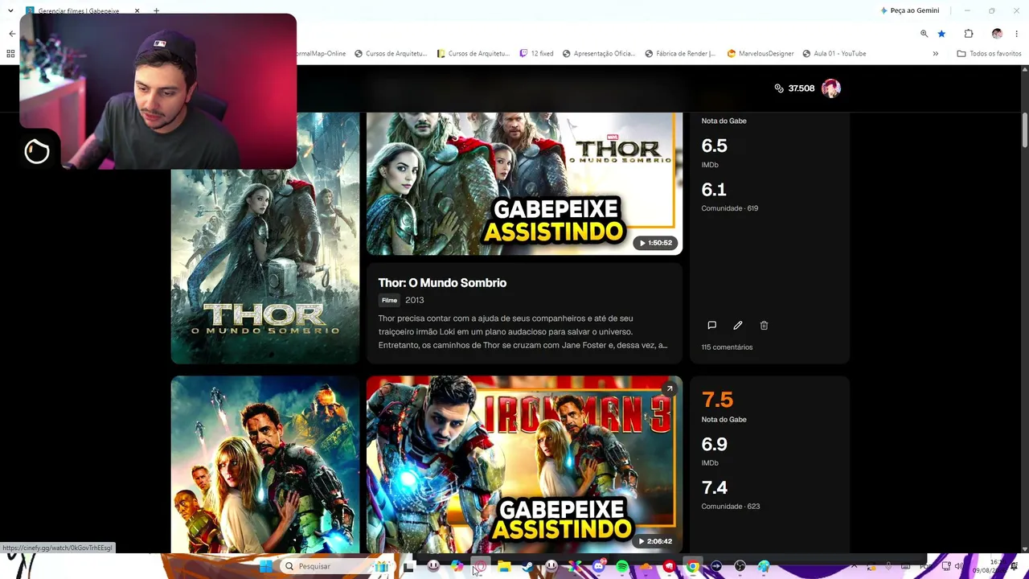1029x579 pixels.
Task: Click the Thor IMDb score 6.5
Action: click(x=714, y=146)
